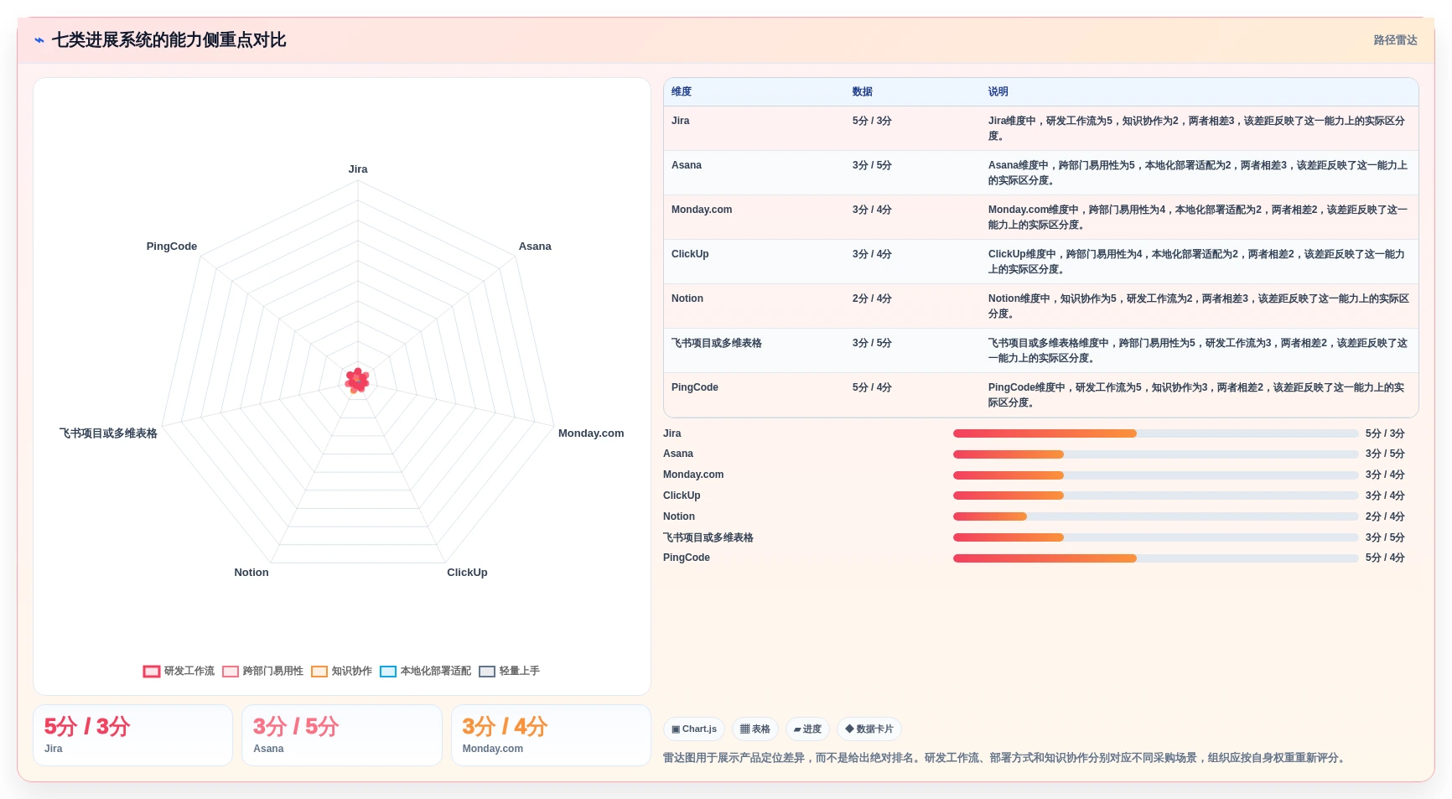Click the Asana axis label on radar chart
This screenshot has width=1452, height=799.
(535, 246)
